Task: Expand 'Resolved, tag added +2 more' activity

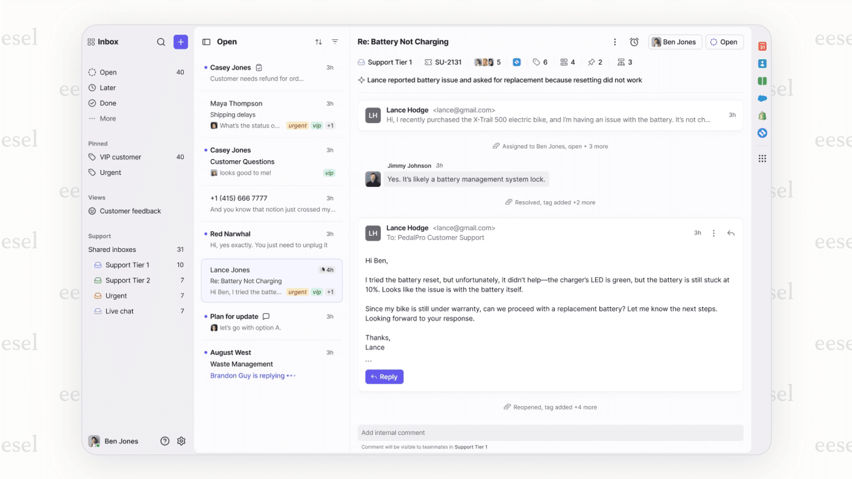Action: 550,202
